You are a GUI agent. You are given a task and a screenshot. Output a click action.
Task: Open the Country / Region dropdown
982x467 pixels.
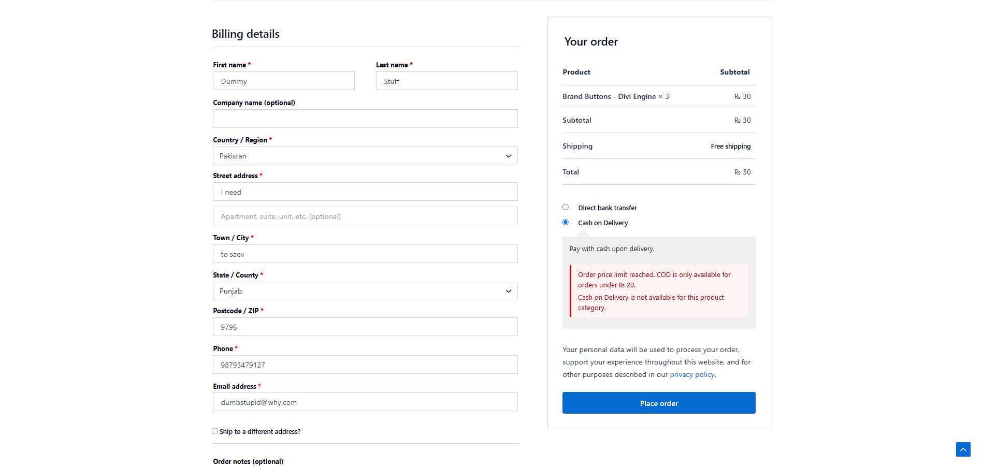pyautogui.click(x=365, y=156)
